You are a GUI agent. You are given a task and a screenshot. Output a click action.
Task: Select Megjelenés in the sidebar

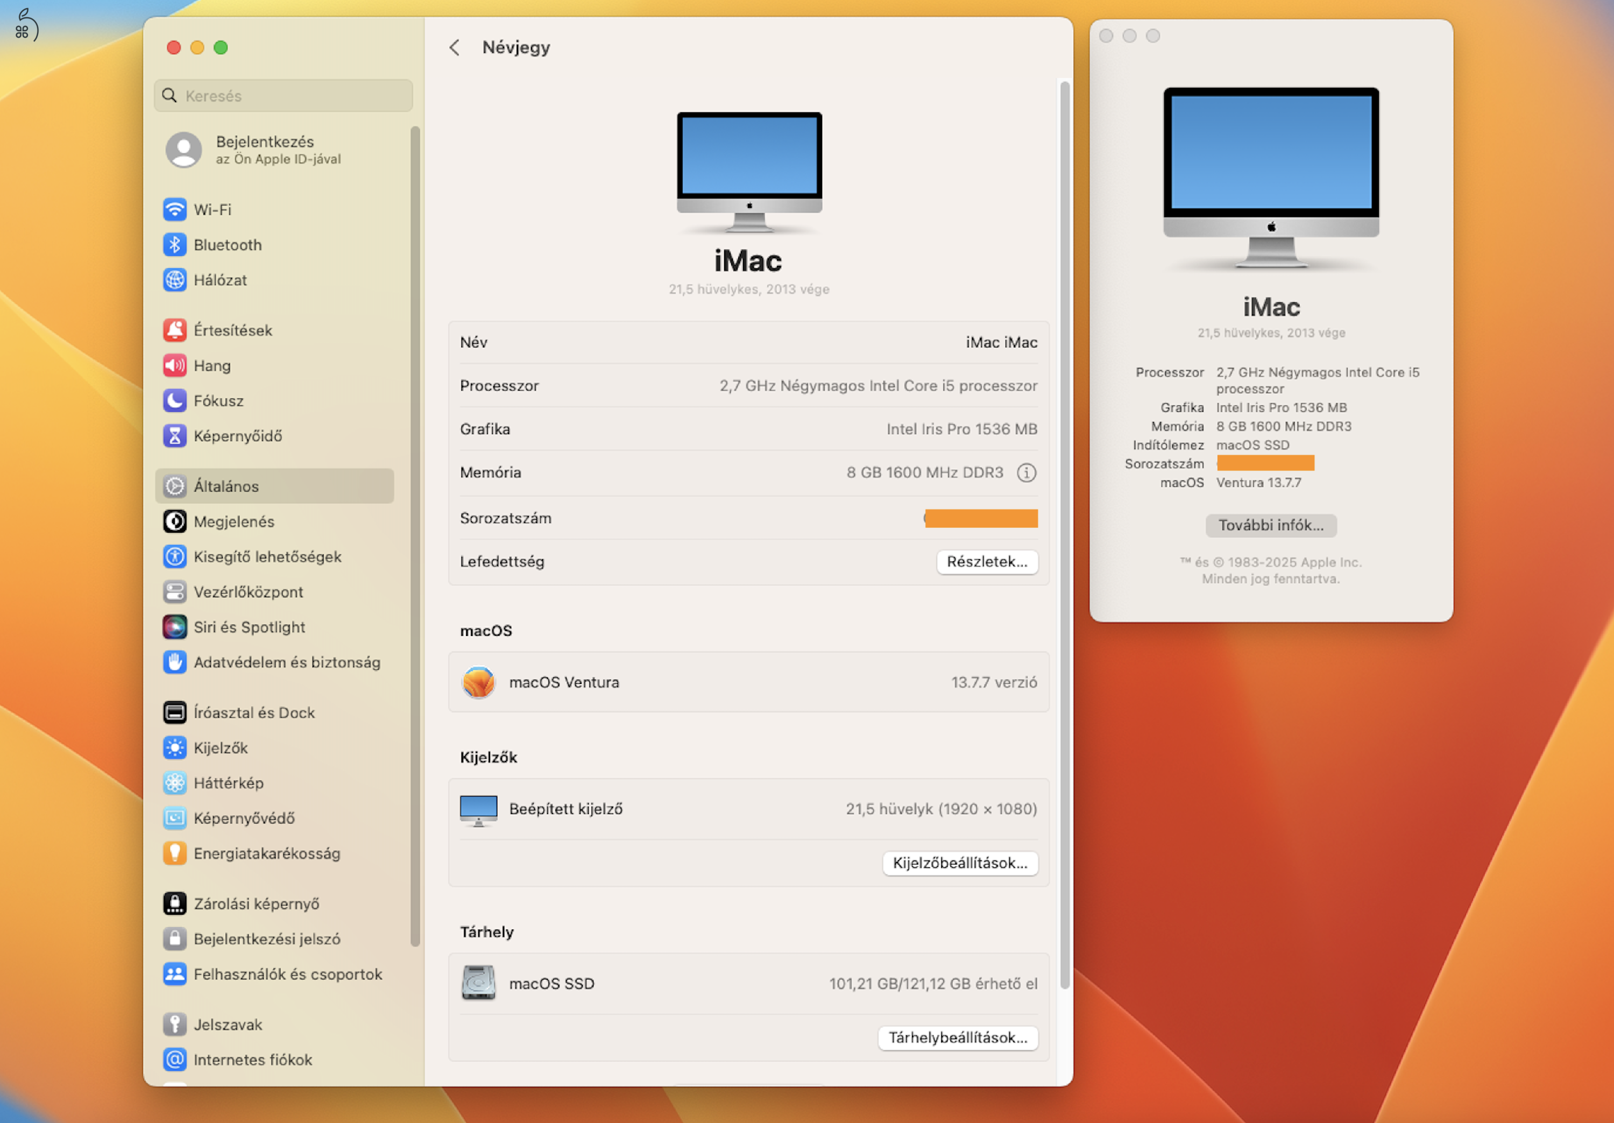tap(233, 522)
